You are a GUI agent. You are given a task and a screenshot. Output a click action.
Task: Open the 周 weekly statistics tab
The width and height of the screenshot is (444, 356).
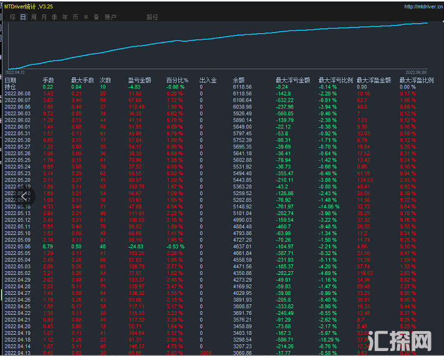(34, 17)
